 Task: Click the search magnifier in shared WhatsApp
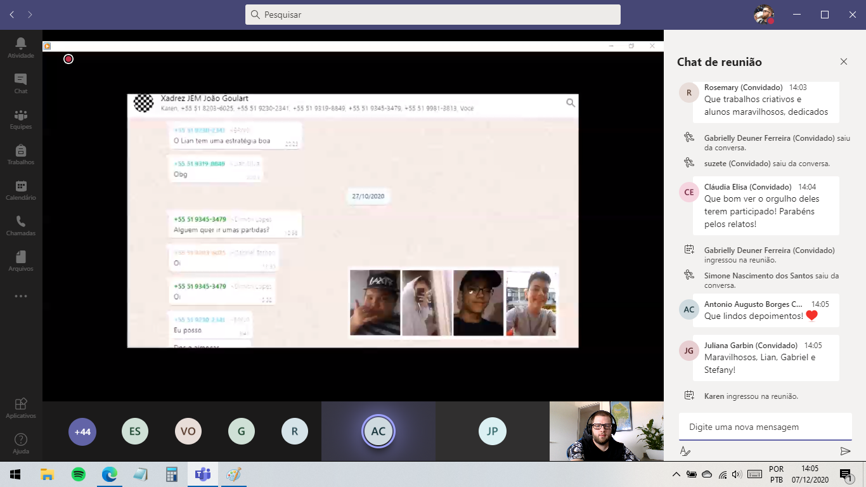point(571,103)
